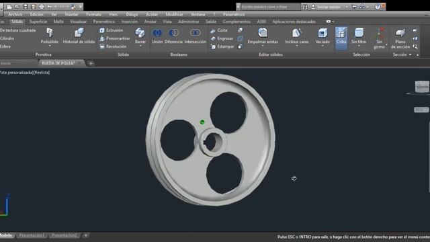The height and width of the screenshot is (242, 430).
Task: Select the Engrosar thicken tool
Action: click(222, 39)
